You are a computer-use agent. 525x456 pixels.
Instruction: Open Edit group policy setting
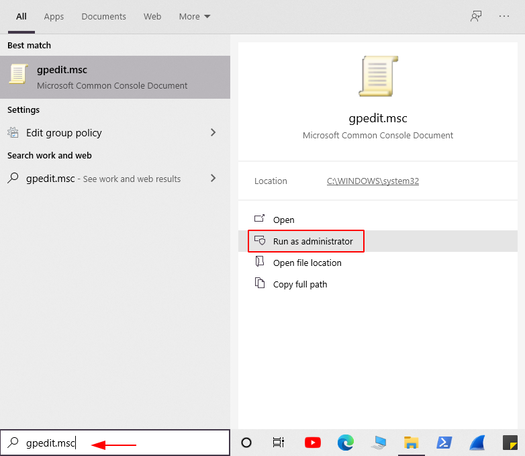point(115,133)
